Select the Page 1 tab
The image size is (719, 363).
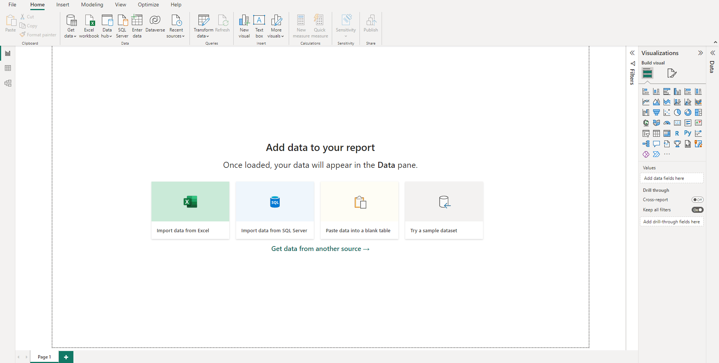(44, 357)
